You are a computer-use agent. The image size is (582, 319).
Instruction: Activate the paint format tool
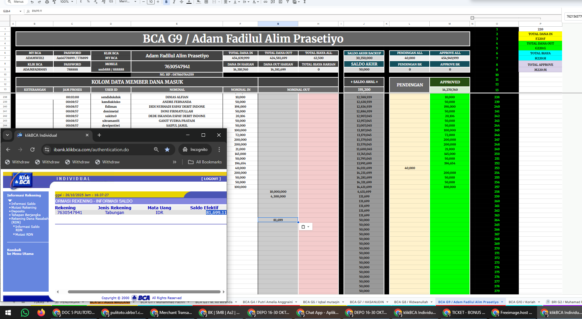pos(54,2)
